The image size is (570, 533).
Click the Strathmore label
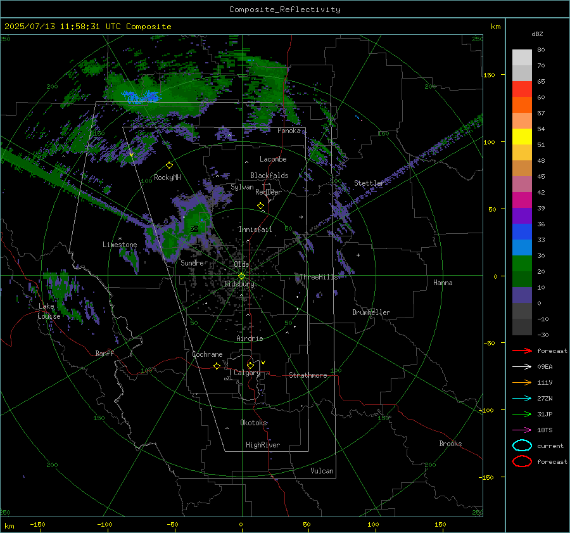point(308,375)
